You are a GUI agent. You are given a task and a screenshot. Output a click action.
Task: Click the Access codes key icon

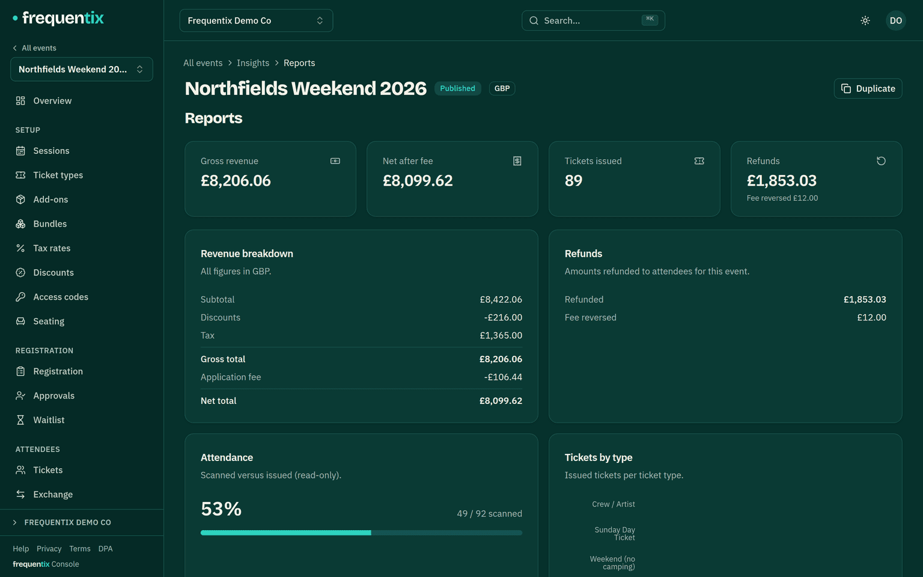tap(20, 297)
